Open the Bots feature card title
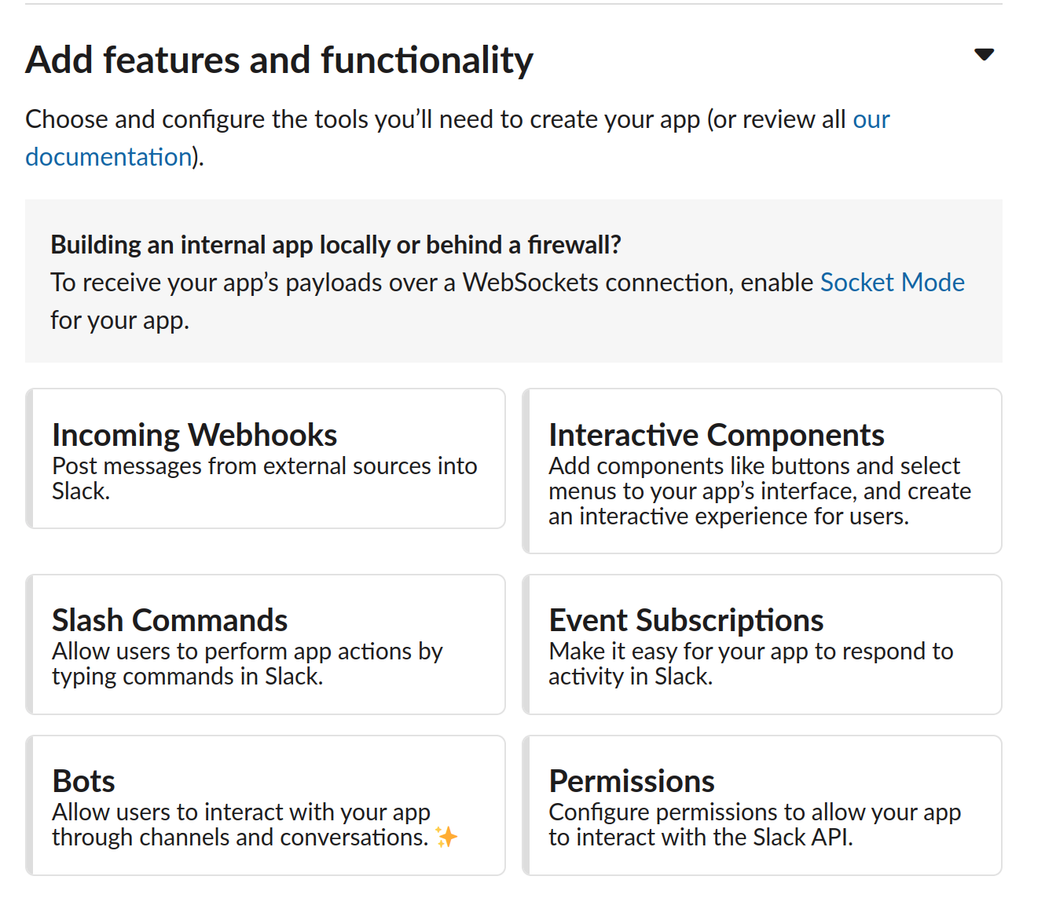The width and height of the screenshot is (1045, 920). 83,781
